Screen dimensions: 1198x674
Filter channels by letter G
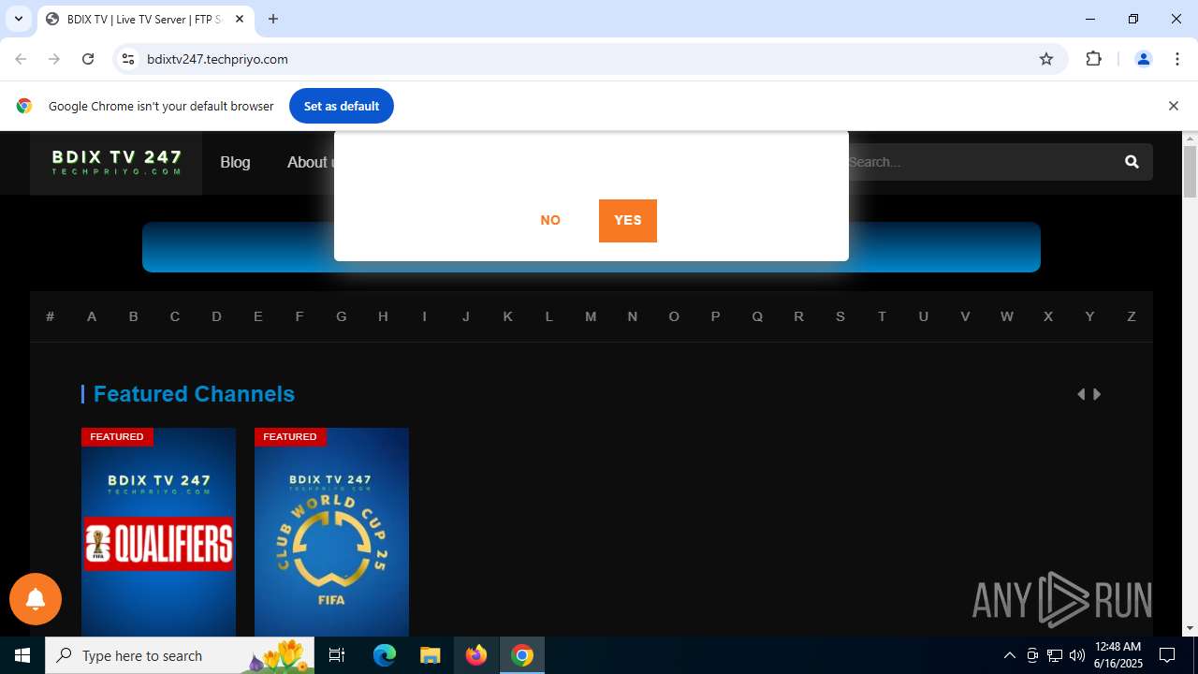click(x=342, y=316)
